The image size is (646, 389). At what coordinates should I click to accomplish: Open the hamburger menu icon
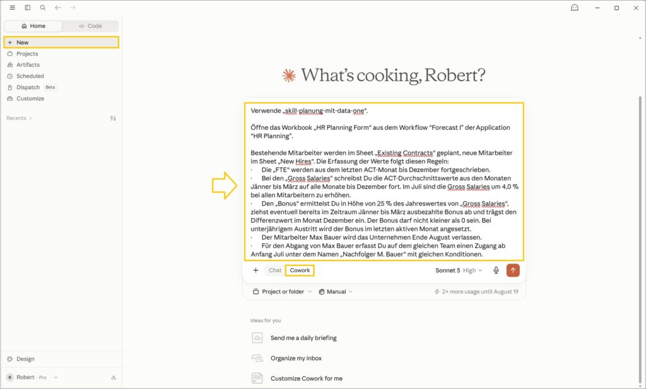13,8
